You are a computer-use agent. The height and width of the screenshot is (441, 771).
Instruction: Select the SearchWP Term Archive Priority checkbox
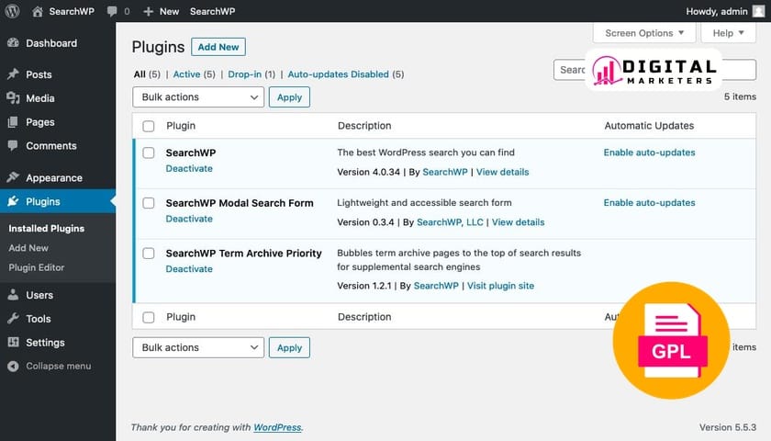(149, 253)
